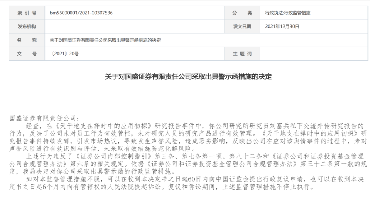Click the 分类 label cell

click(x=242, y=13)
